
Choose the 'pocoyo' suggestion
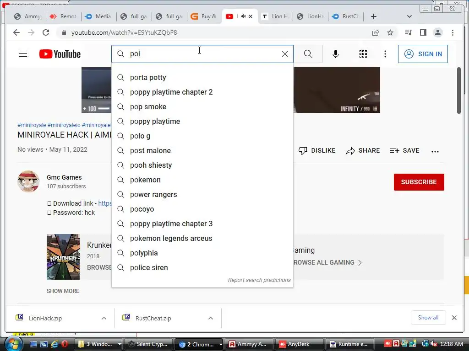[x=202, y=209]
